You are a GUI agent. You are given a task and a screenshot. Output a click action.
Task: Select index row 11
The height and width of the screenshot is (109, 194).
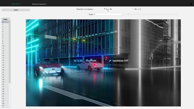pos(5,48)
